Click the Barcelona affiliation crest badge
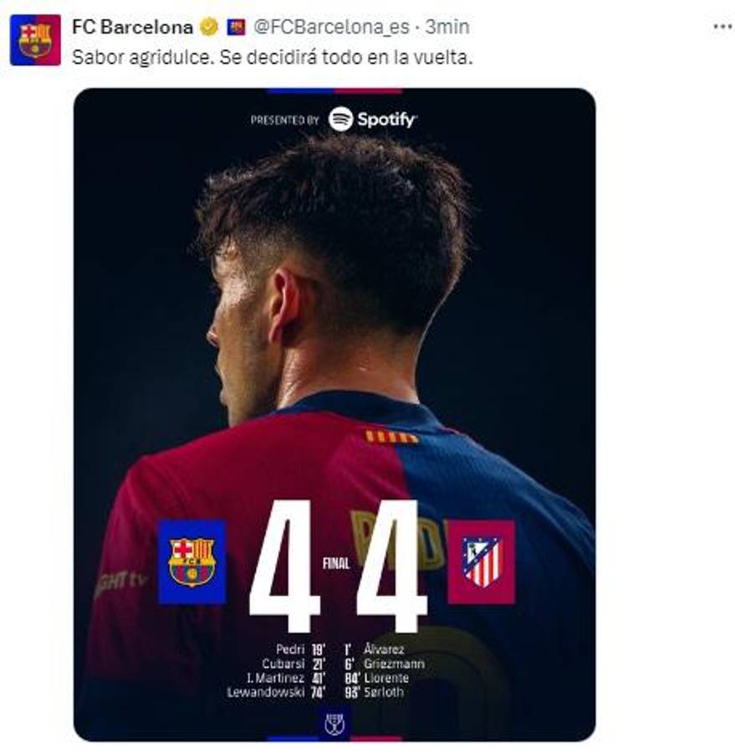The height and width of the screenshot is (753, 735). (236, 25)
